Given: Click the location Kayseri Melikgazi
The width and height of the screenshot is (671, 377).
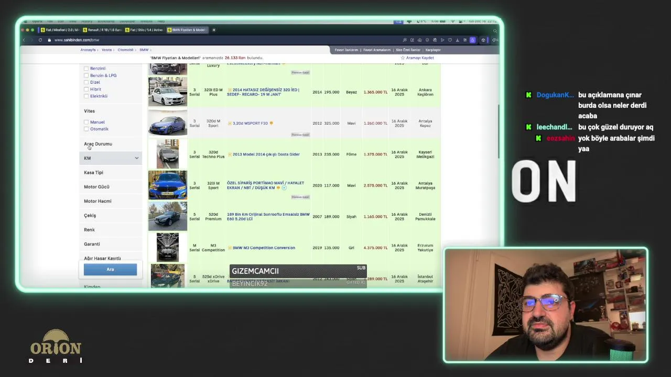Looking at the screenshot, I should tap(425, 154).
